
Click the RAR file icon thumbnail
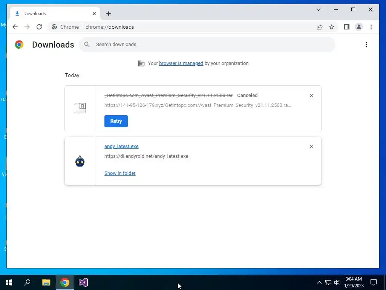click(x=80, y=108)
